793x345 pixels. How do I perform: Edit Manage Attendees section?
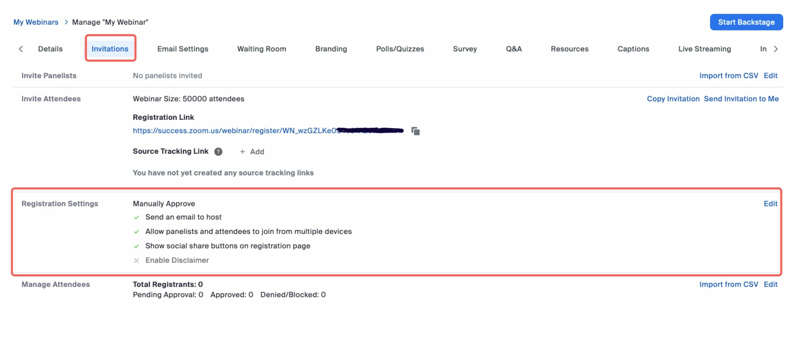770,284
